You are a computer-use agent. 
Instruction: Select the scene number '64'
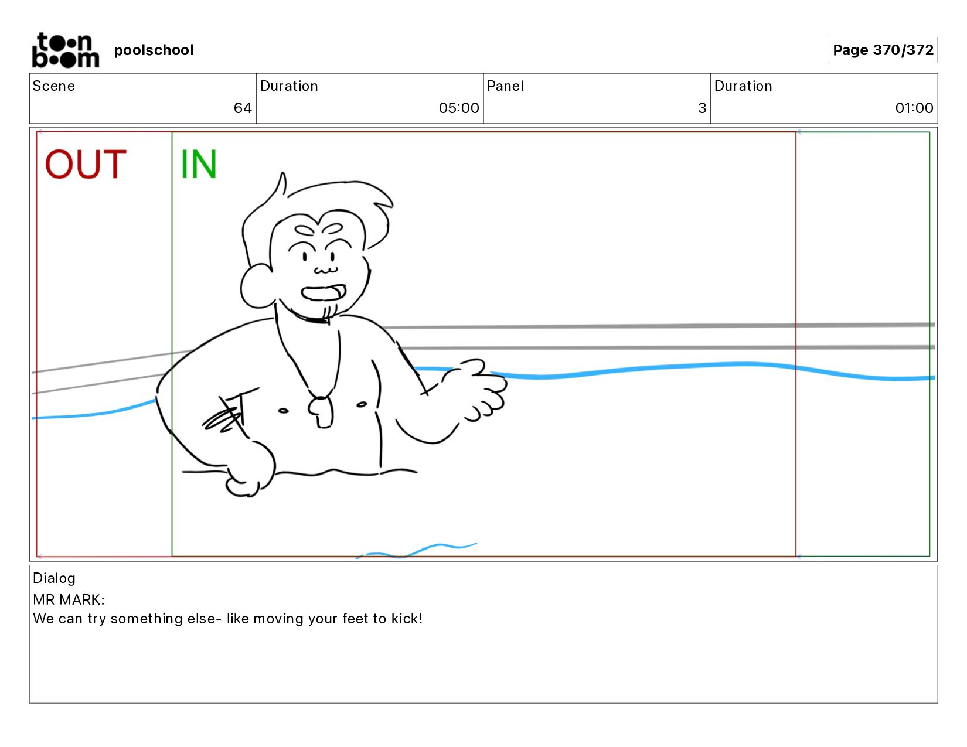point(243,108)
